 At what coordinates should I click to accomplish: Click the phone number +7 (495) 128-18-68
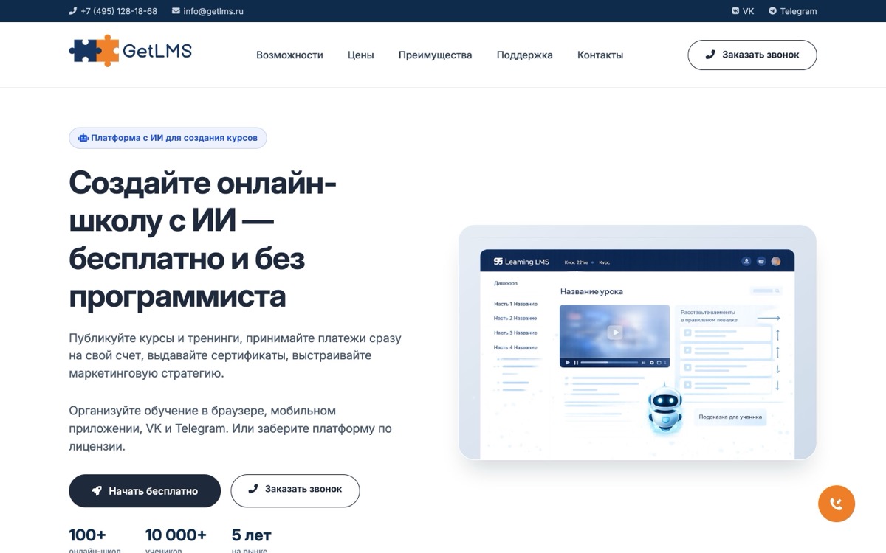tap(113, 11)
